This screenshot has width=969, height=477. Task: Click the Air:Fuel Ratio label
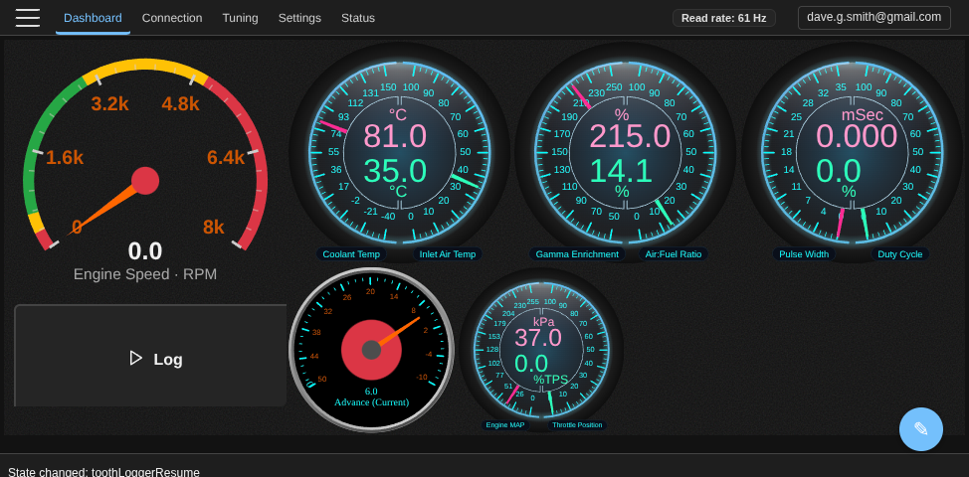point(673,254)
